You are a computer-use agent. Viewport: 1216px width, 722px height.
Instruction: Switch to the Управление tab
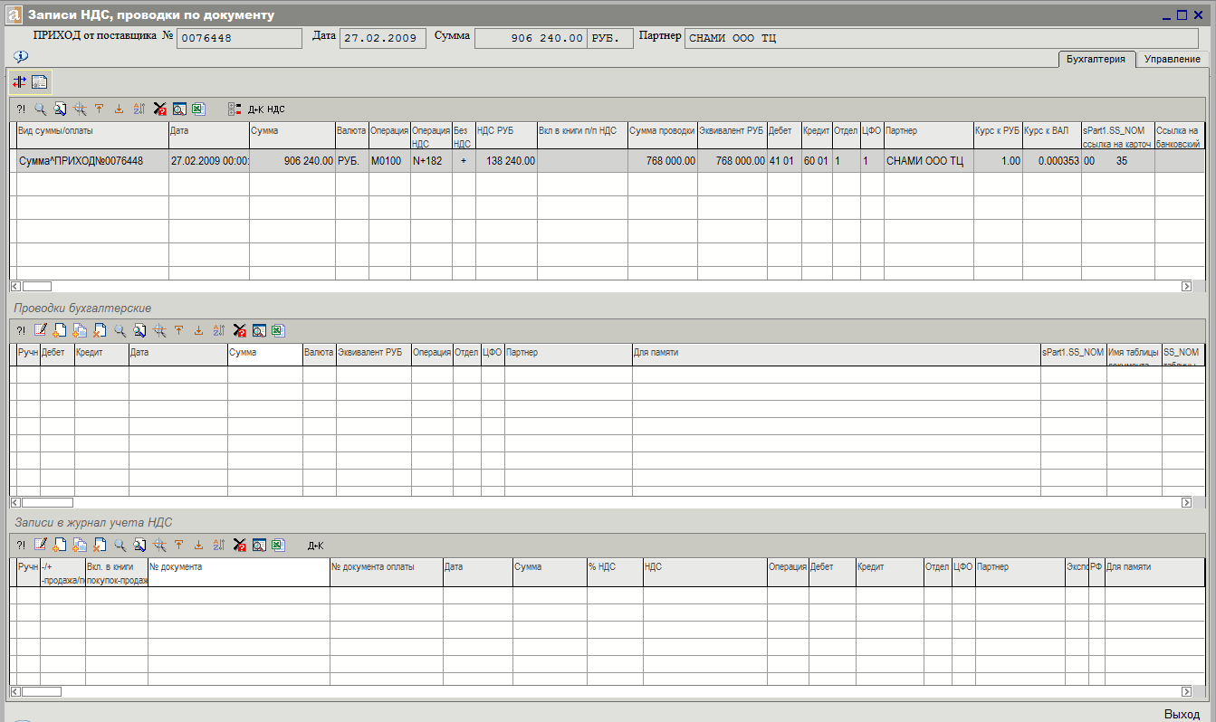[x=1172, y=59]
